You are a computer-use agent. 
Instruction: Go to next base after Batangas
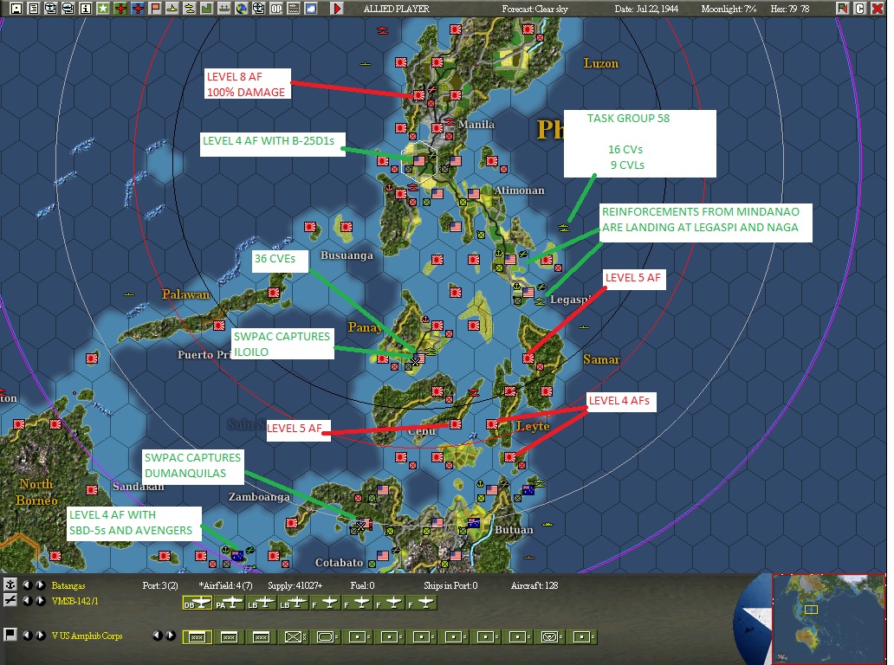(40, 584)
